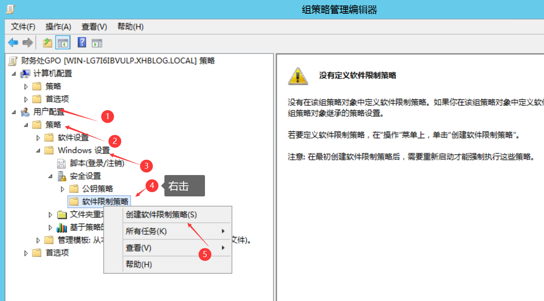The width and height of the screenshot is (544, 301).
Task: Click the 脚本(登录/注销) script icon
Action: (62, 163)
